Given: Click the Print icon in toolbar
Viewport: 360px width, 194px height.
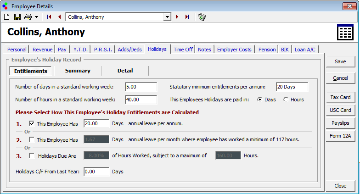Looking at the screenshot, I should click(28, 17).
